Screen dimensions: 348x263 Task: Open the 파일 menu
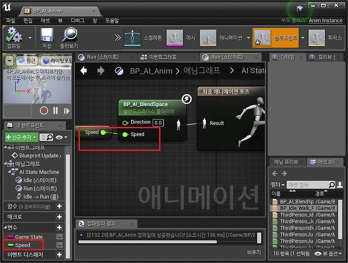click(x=11, y=21)
